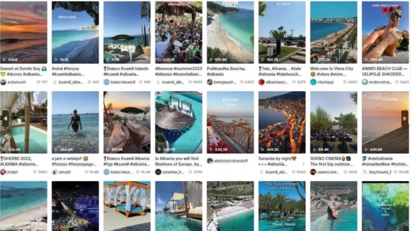Viewport: 411px width, 231px height.
Task: Like the Welcome to Vlora City video
Action: click(x=345, y=82)
